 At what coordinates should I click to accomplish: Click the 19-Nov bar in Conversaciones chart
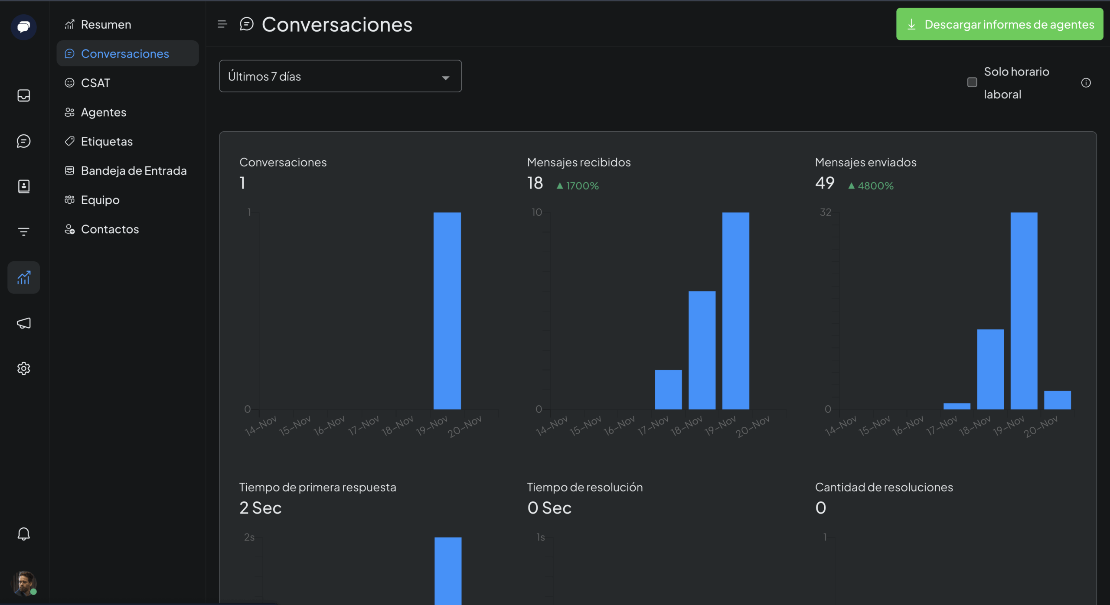click(x=447, y=310)
